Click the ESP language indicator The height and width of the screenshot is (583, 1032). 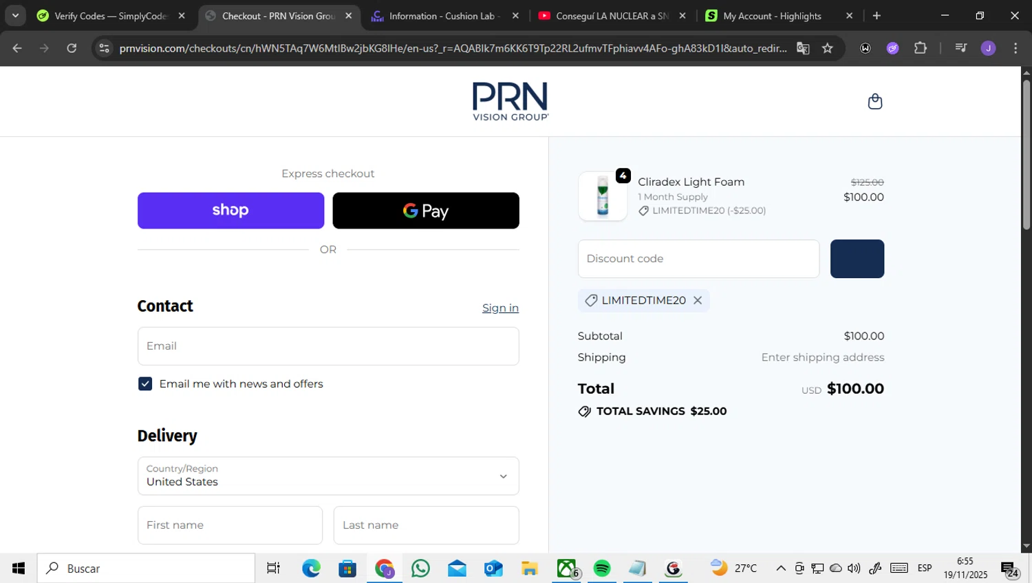pyautogui.click(x=925, y=569)
